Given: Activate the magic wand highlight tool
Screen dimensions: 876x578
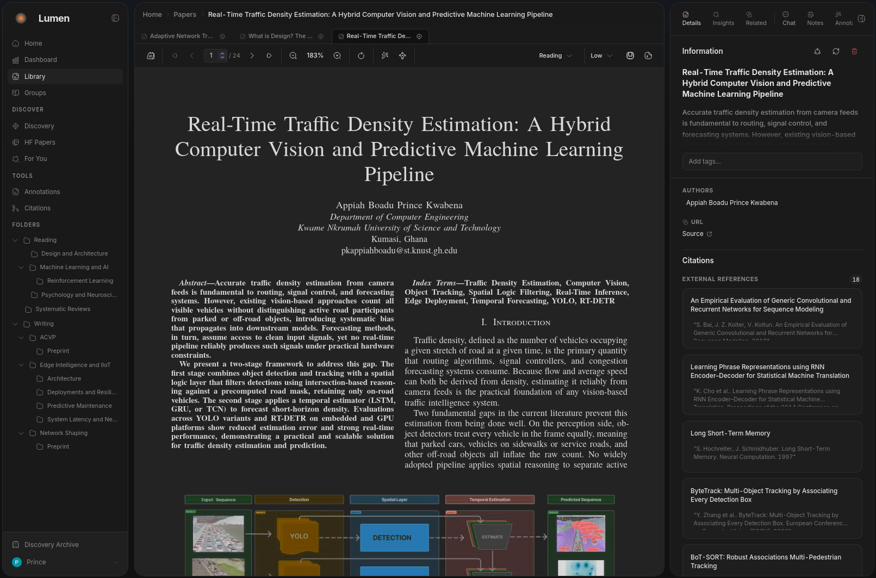Looking at the screenshot, I should 385,55.
